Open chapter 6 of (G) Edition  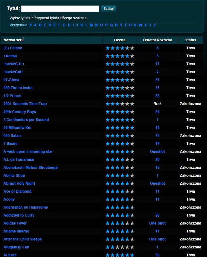pyautogui.click(x=157, y=48)
